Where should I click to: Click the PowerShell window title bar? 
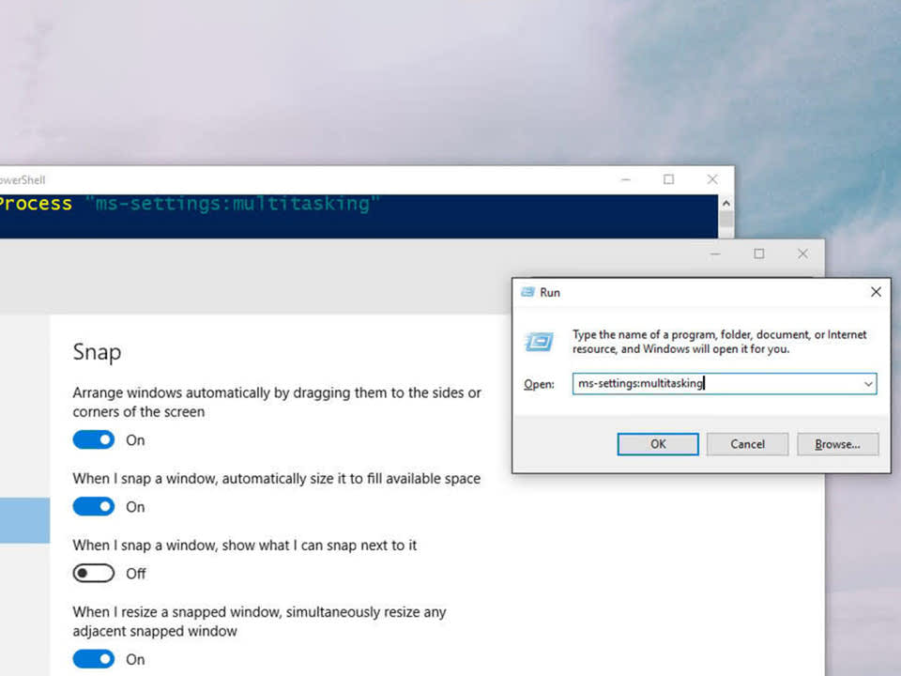375,179
